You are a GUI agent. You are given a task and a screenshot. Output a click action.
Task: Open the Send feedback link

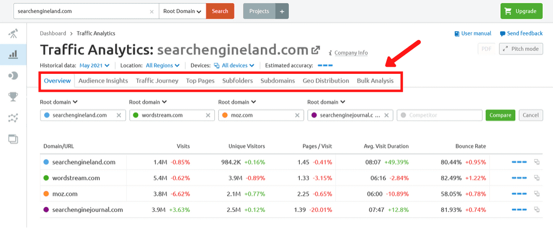521,33
